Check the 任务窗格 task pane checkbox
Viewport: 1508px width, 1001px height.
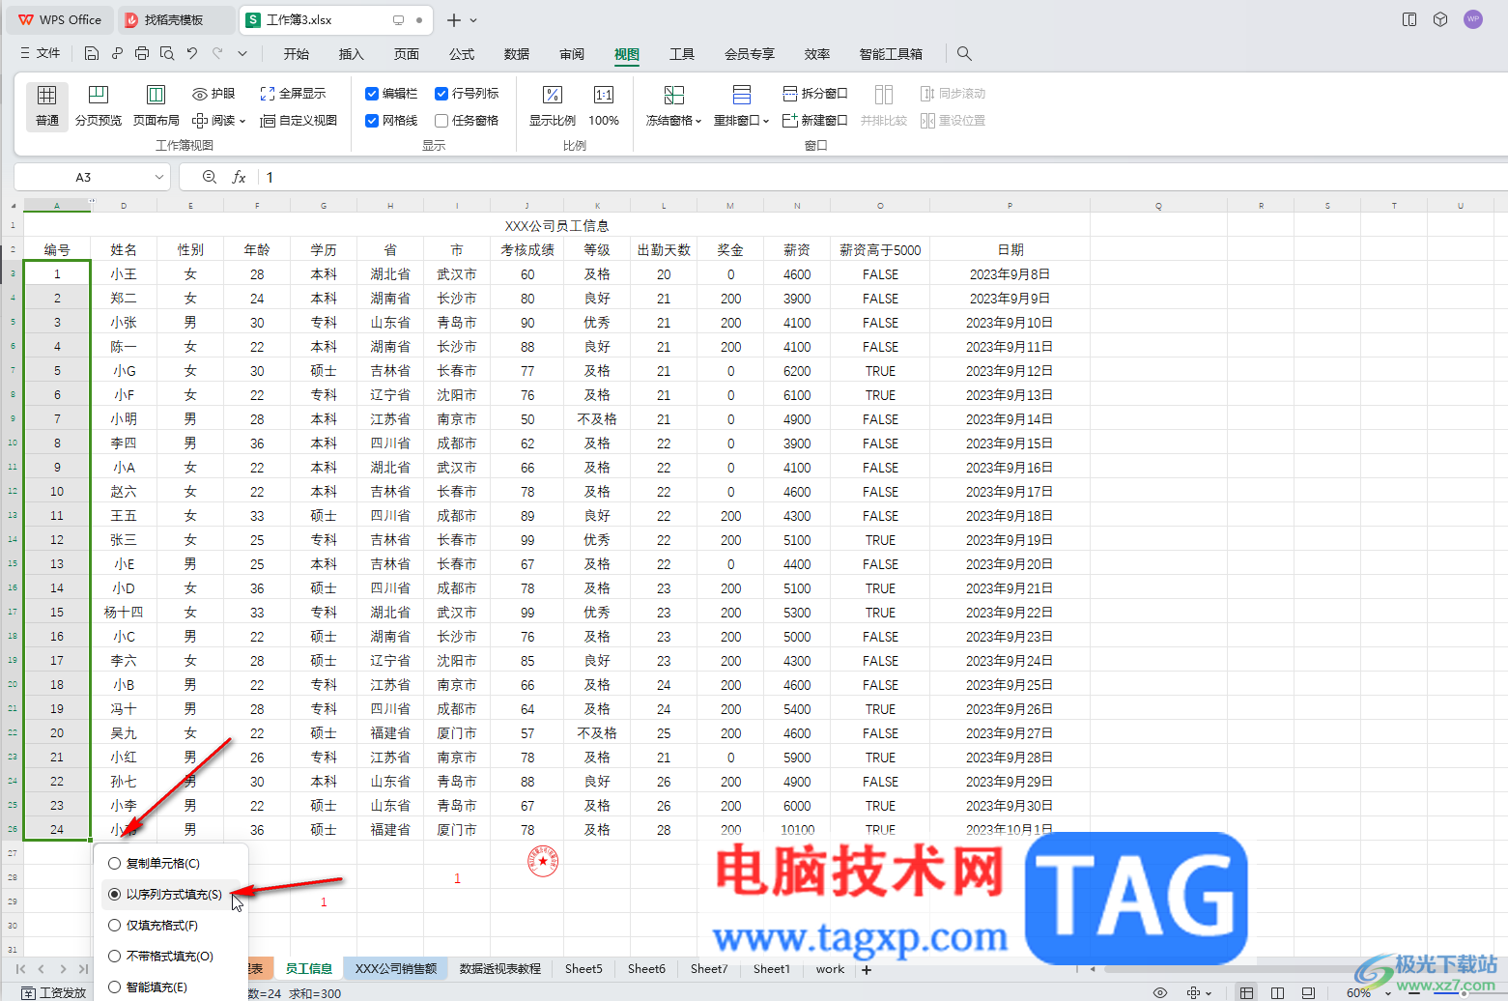[441, 121]
